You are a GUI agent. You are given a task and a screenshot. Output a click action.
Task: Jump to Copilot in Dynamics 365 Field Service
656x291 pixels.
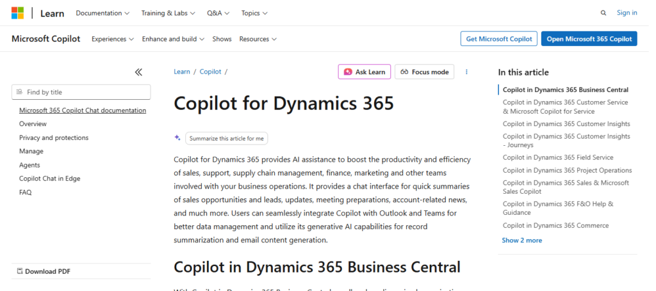pos(558,157)
